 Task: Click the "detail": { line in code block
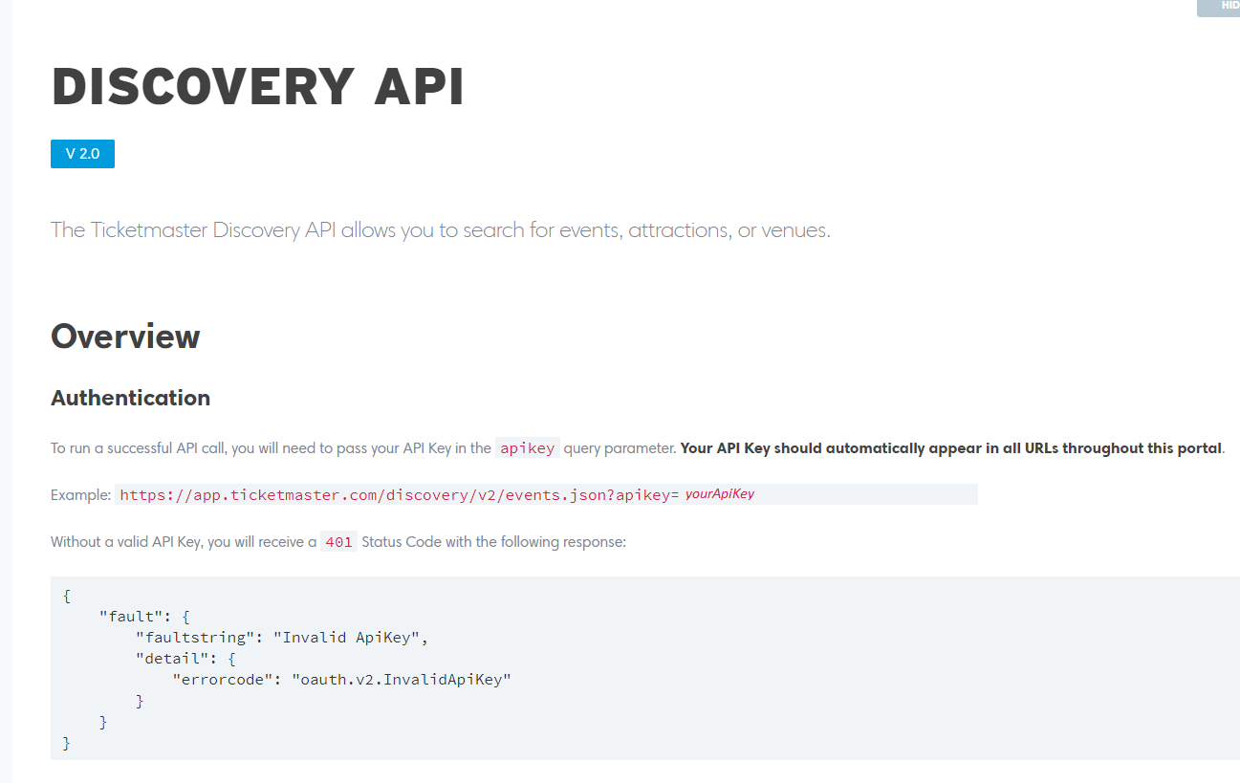coord(185,659)
